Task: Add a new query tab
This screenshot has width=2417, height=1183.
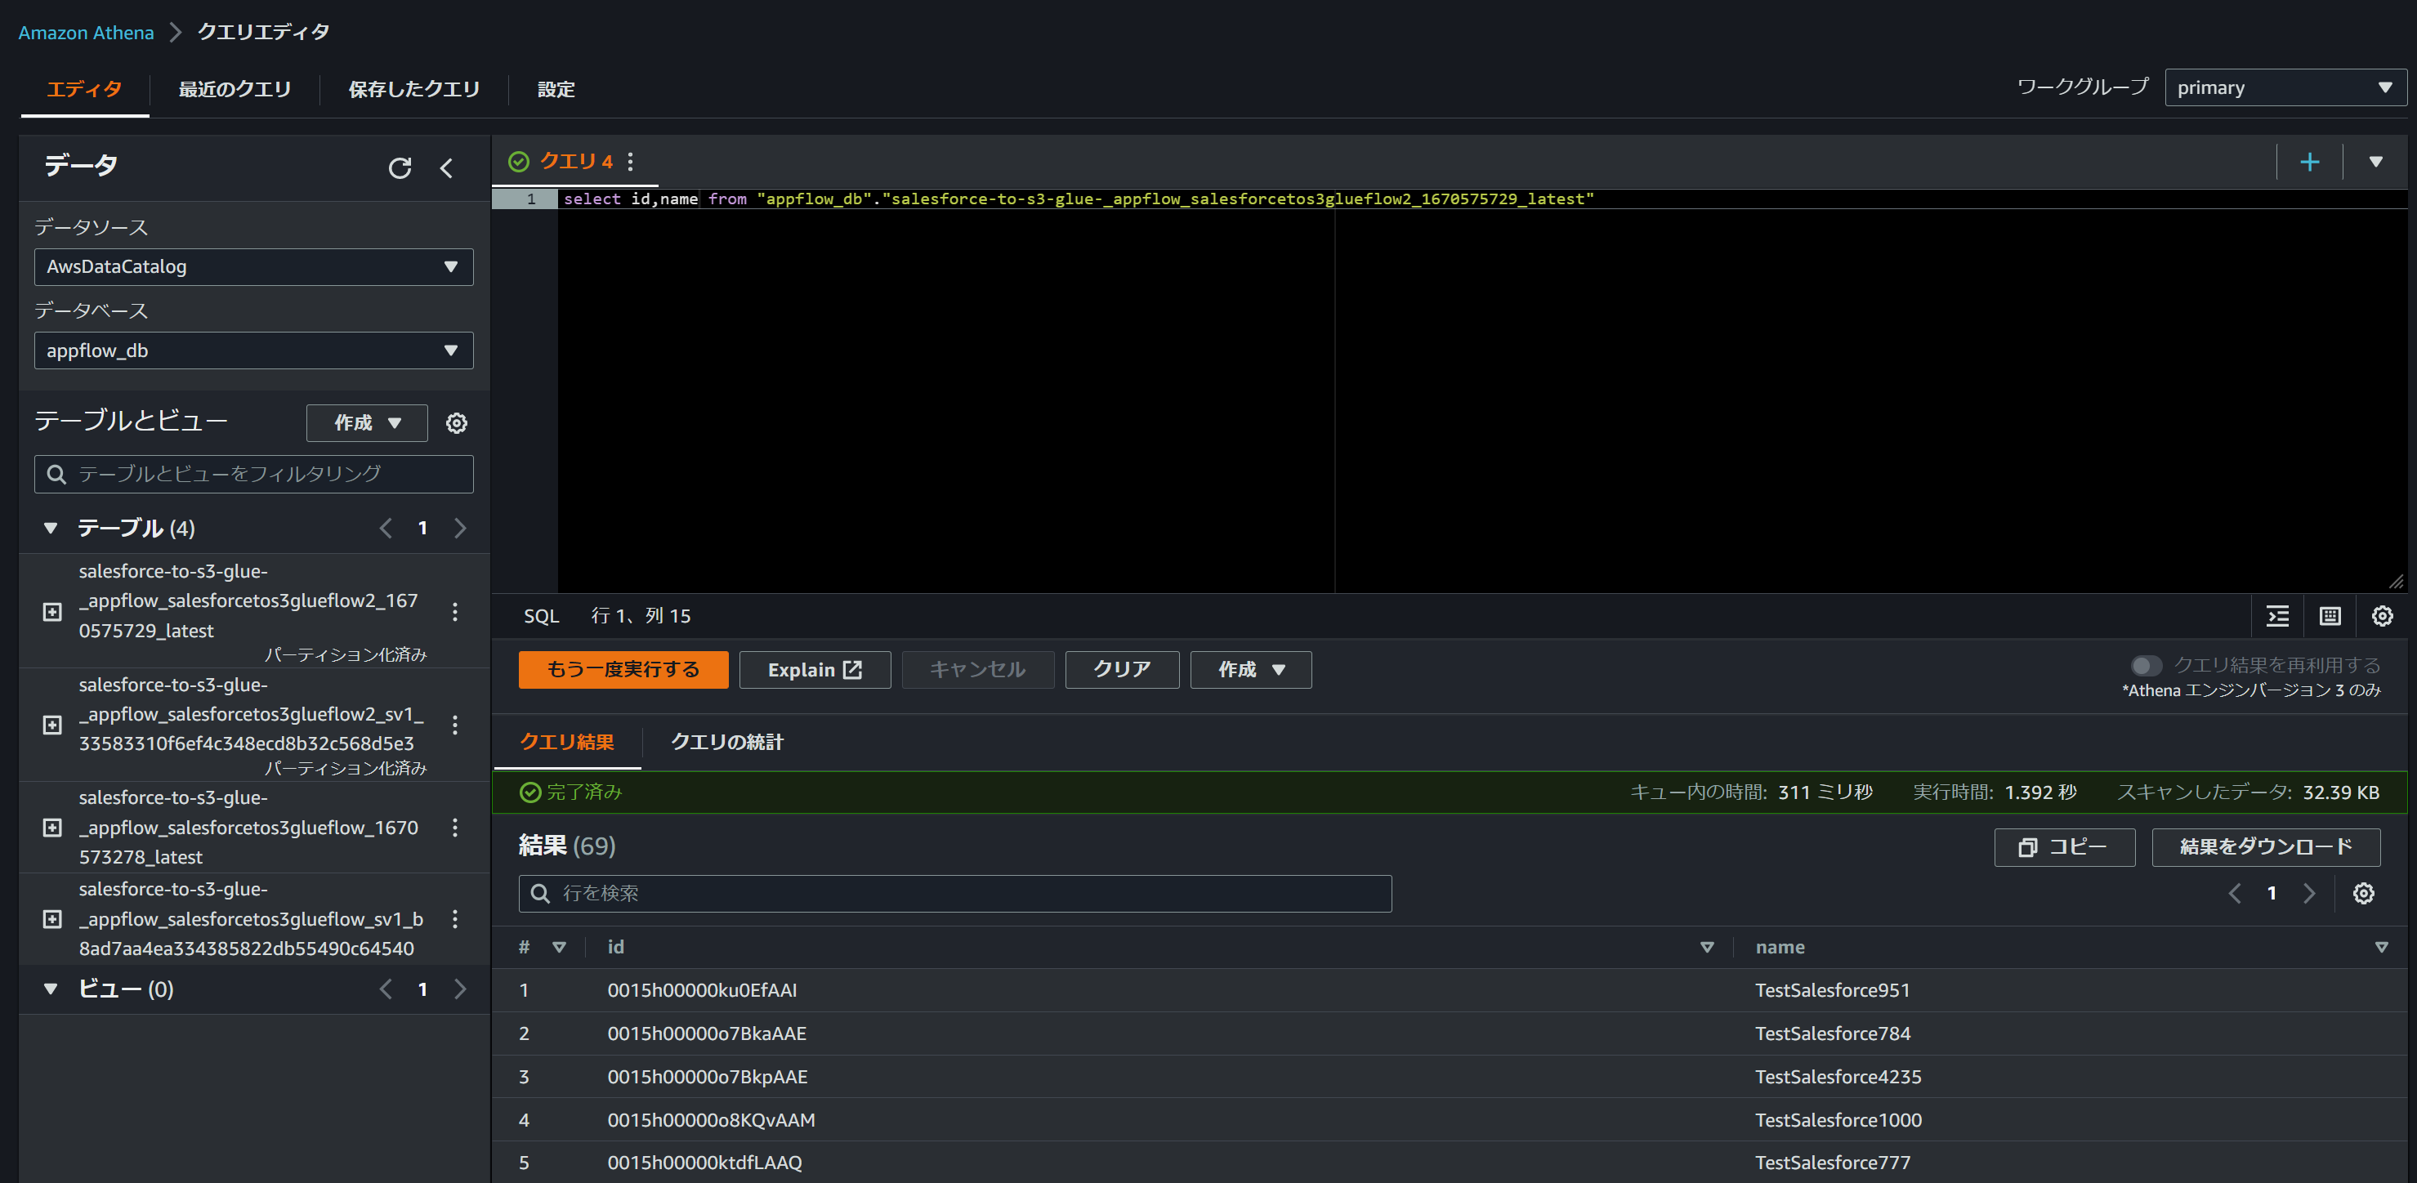Action: click(x=2309, y=162)
